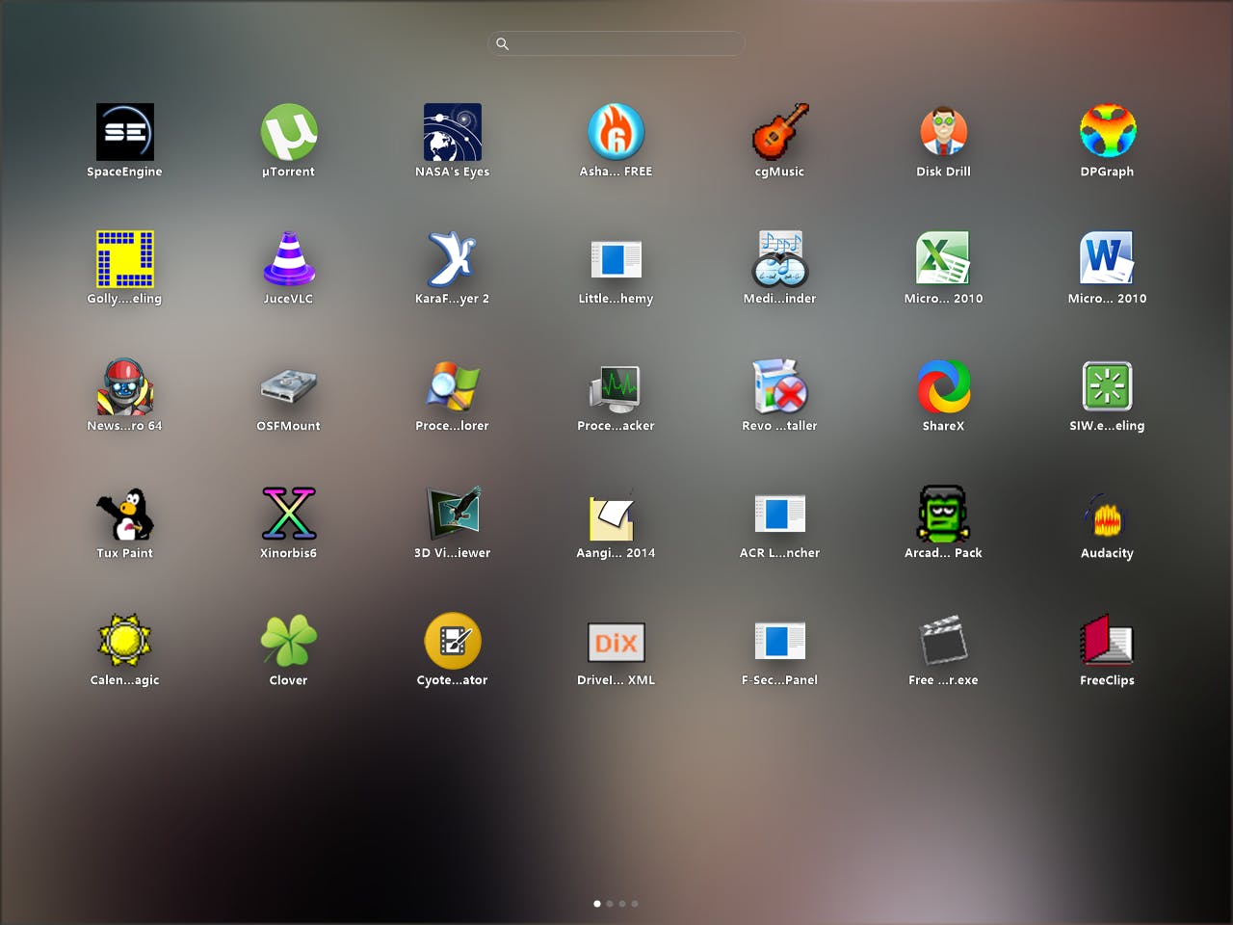The width and height of the screenshot is (1233, 925).
Task: Launch JuceVLC player
Action: [x=289, y=259]
